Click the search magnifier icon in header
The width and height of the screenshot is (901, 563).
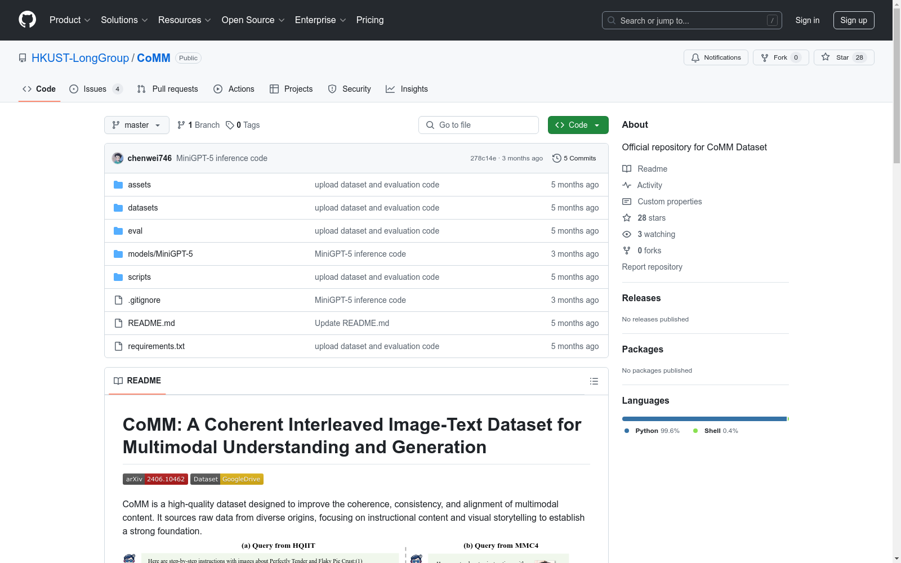(612, 20)
